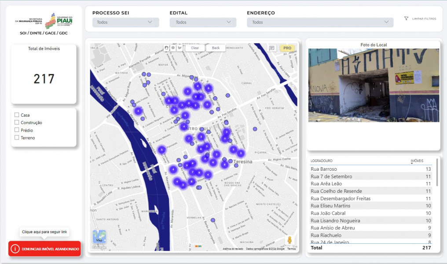Sort table by Logradouro column header
447x264 pixels.
point(322,161)
